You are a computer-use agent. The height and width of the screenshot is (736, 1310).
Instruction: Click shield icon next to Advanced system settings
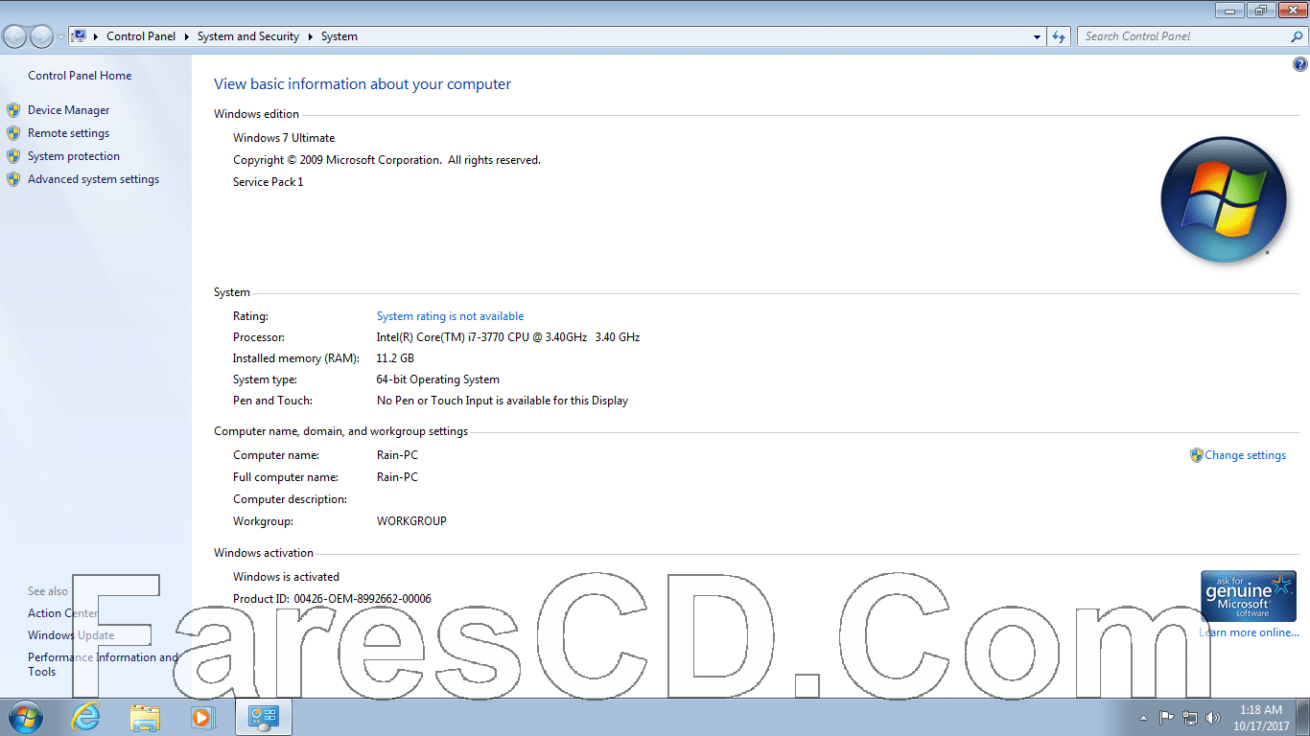[x=13, y=179]
